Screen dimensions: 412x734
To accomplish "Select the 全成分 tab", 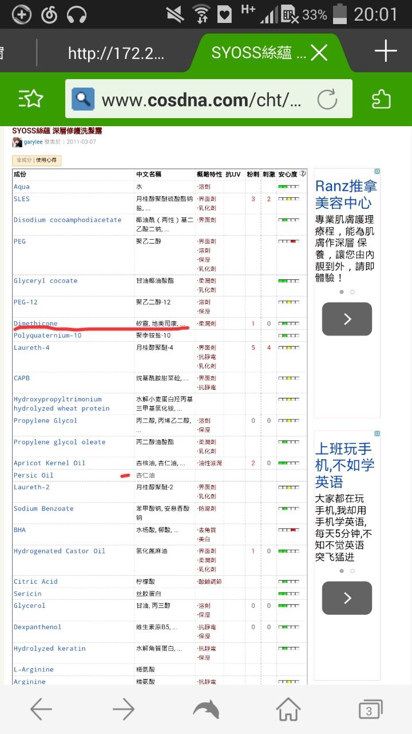I will tap(24, 160).
